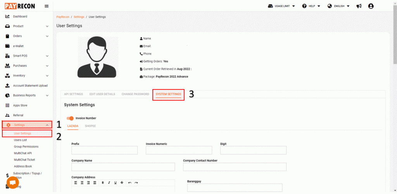This screenshot has height=194, width=397.
Task: Switch to the API Settings tab
Action: [73, 94]
